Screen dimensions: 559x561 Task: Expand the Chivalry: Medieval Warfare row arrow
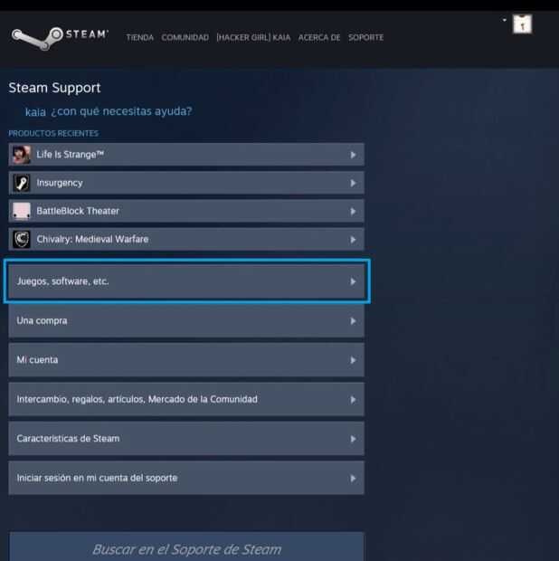coord(353,240)
